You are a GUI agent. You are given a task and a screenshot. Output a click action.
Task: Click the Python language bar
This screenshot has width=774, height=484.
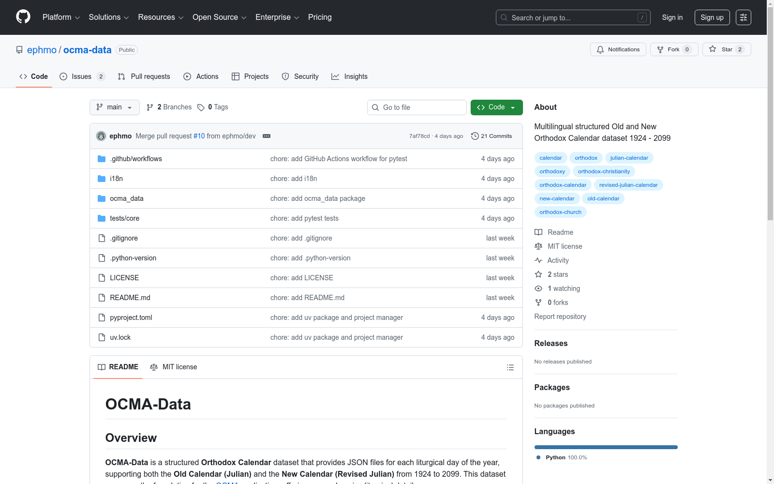point(606,447)
